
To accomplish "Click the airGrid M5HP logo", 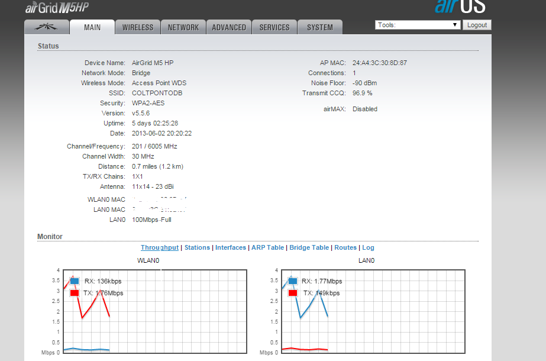I will click(x=57, y=7).
